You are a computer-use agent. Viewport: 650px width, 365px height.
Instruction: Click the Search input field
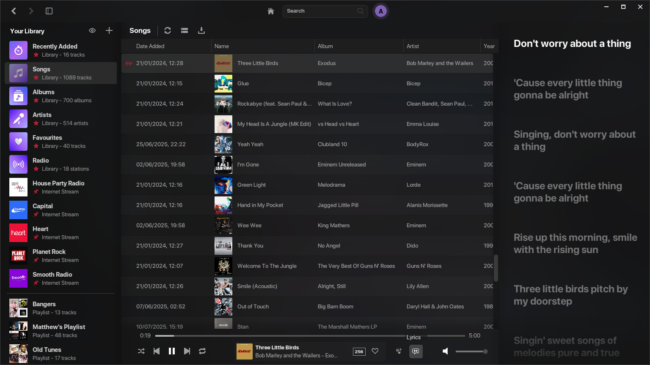click(x=325, y=11)
